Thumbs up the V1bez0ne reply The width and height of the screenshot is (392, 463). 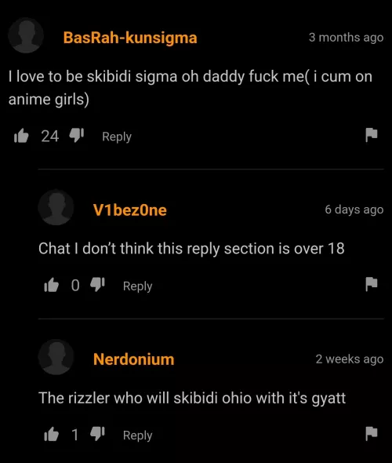point(51,285)
